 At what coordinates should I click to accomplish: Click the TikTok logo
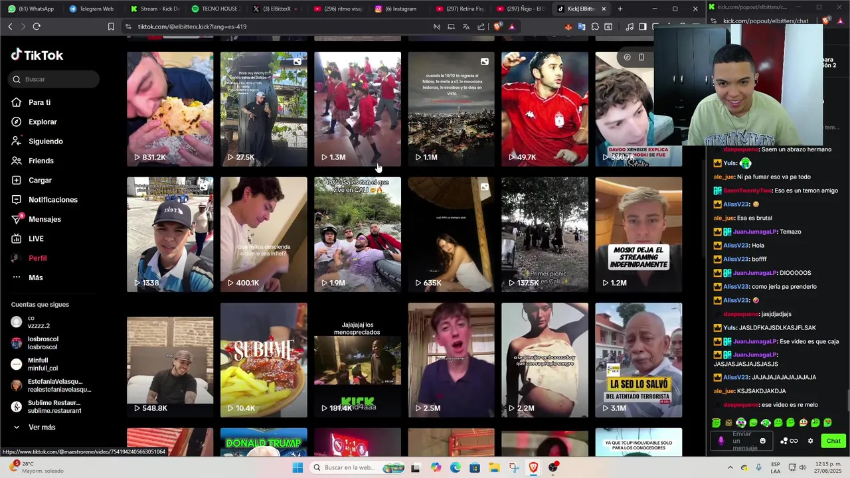coord(37,55)
